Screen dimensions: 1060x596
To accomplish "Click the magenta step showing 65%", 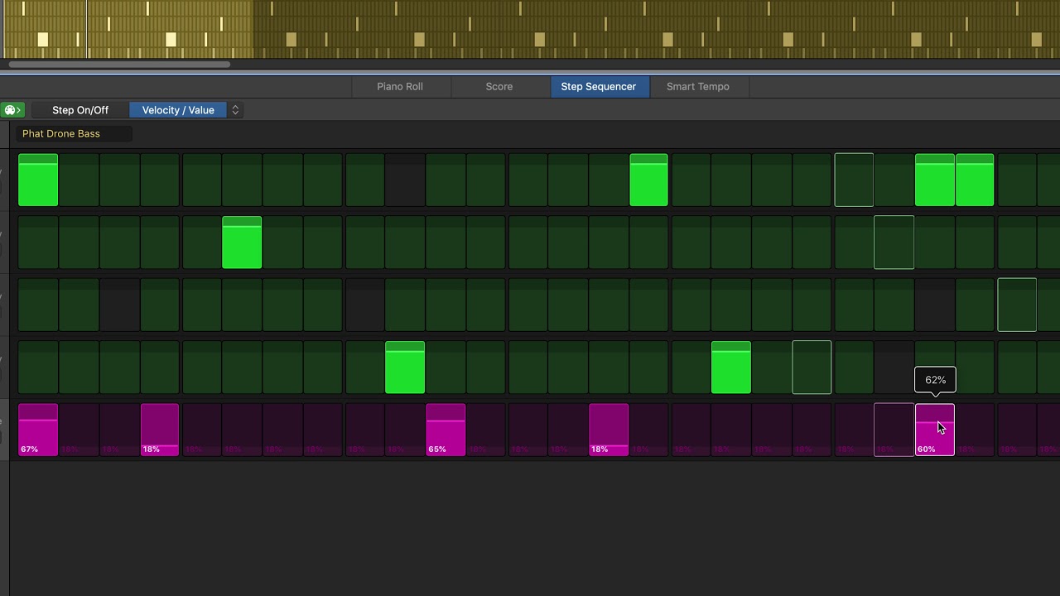I will [x=446, y=430].
